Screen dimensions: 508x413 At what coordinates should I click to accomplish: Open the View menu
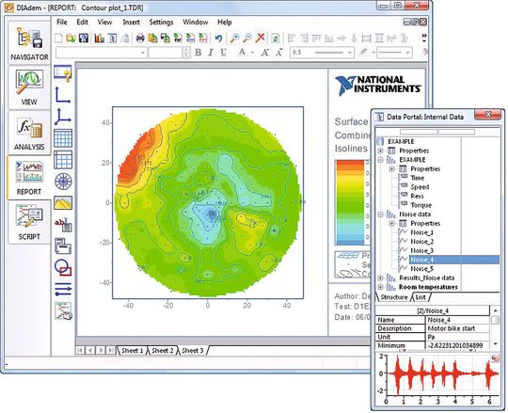[x=104, y=22]
